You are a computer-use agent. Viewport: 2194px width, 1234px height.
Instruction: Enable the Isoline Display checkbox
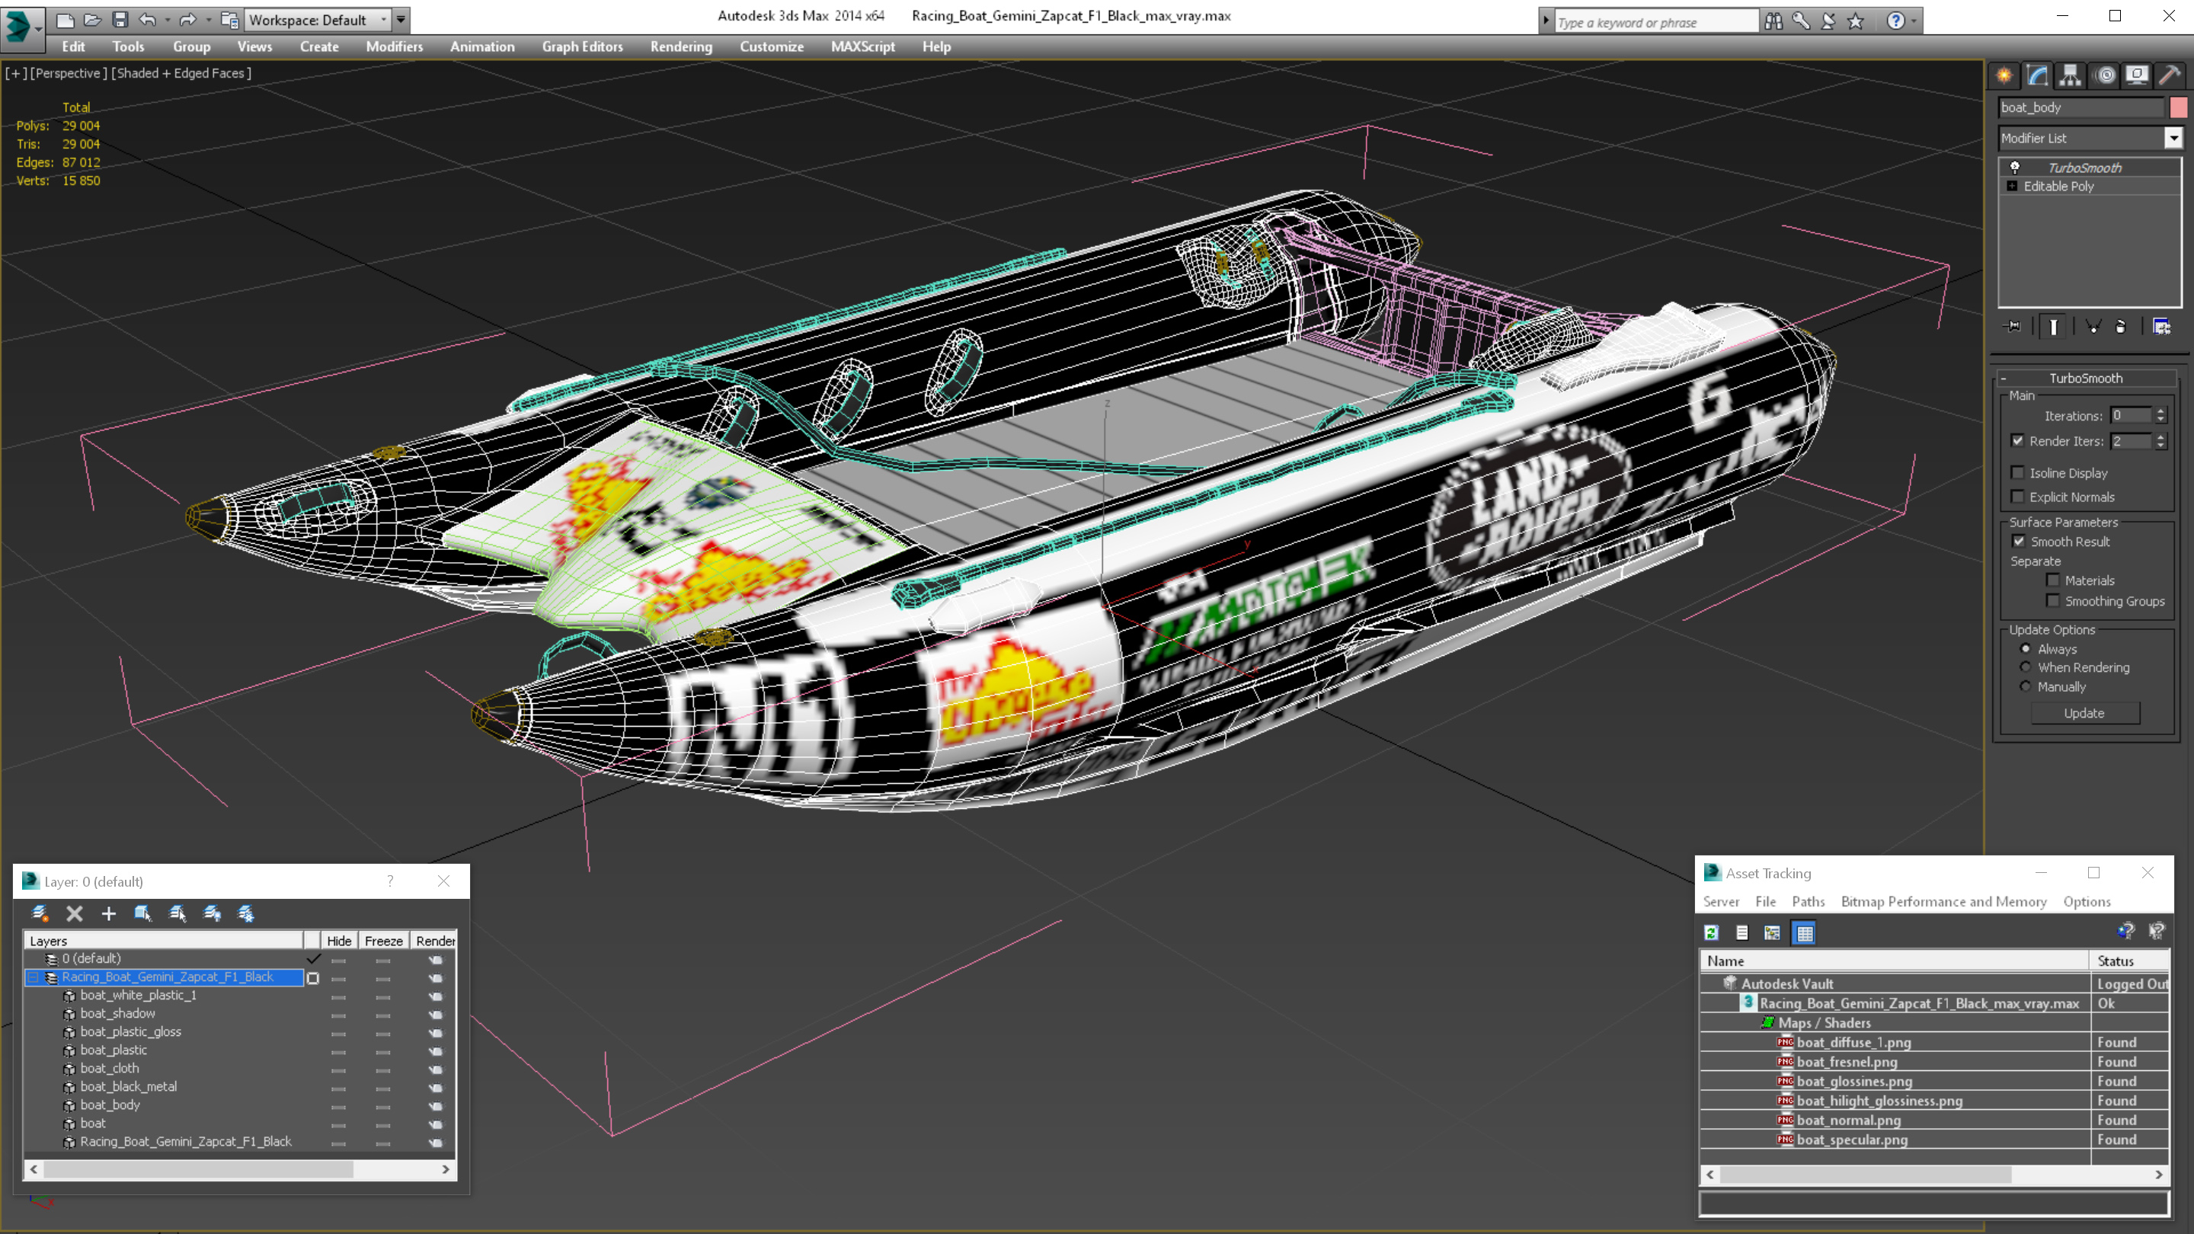pos(2018,472)
